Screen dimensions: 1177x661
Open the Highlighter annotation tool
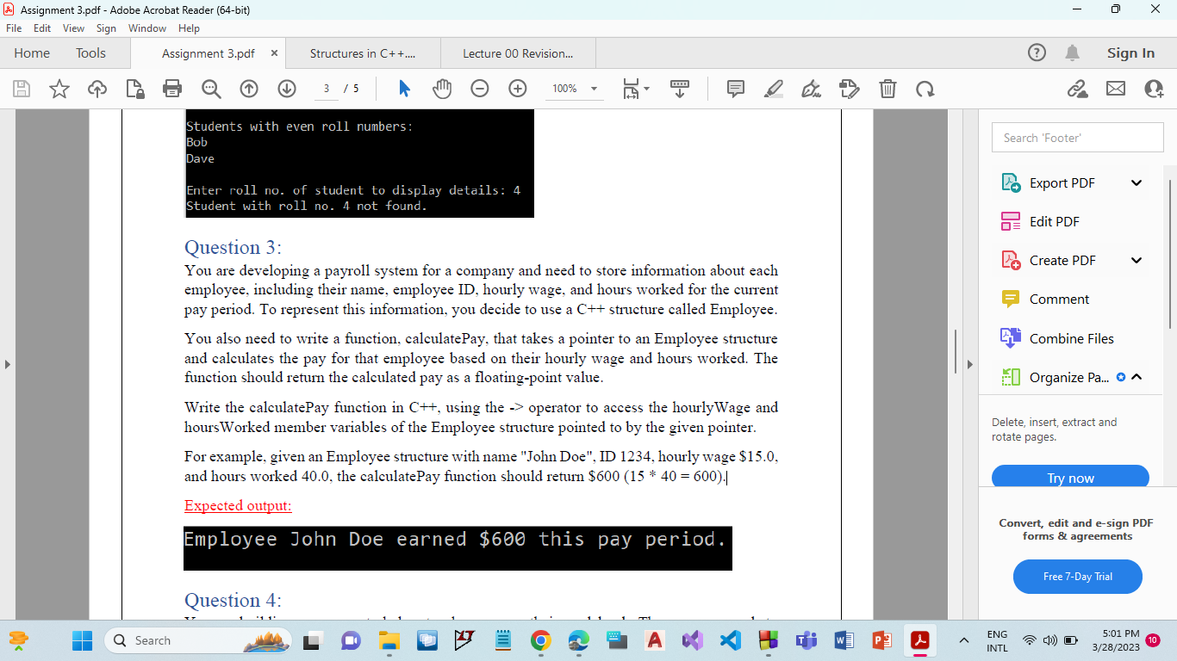click(773, 89)
